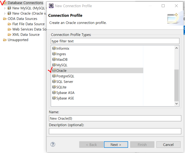Click the Name field containing New Oracle(0)
185x153 pixels.
[115, 118]
